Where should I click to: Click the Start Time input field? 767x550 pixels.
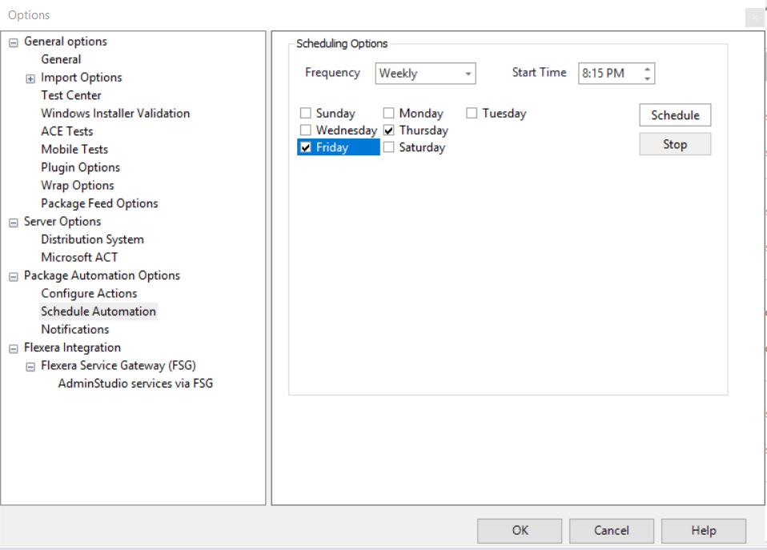[608, 74]
